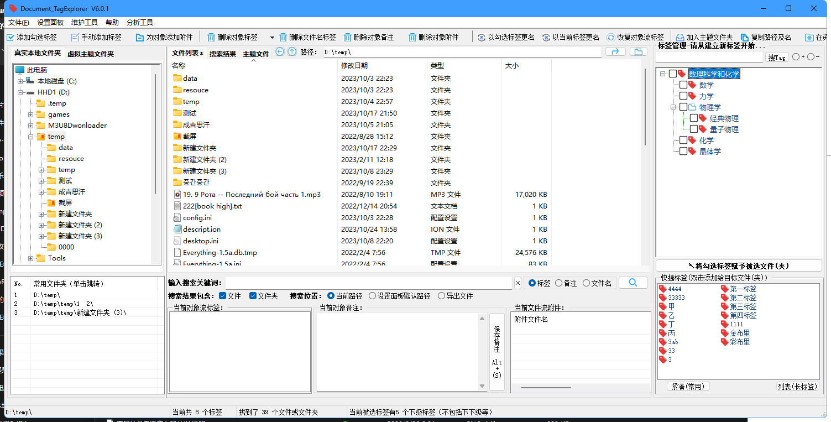The height and width of the screenshot is (422, 831).
Task: Click the 添加勾选标签 toolbar icon
Action: [x=11, y=37]
